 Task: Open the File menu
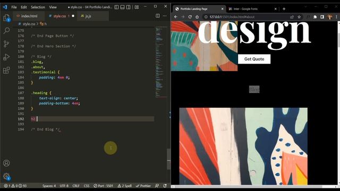(x=14, y=7)
